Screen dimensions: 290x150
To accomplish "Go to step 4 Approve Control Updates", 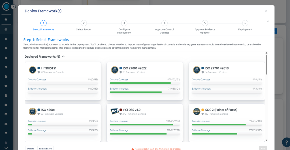I will click(x=165, y=23).
